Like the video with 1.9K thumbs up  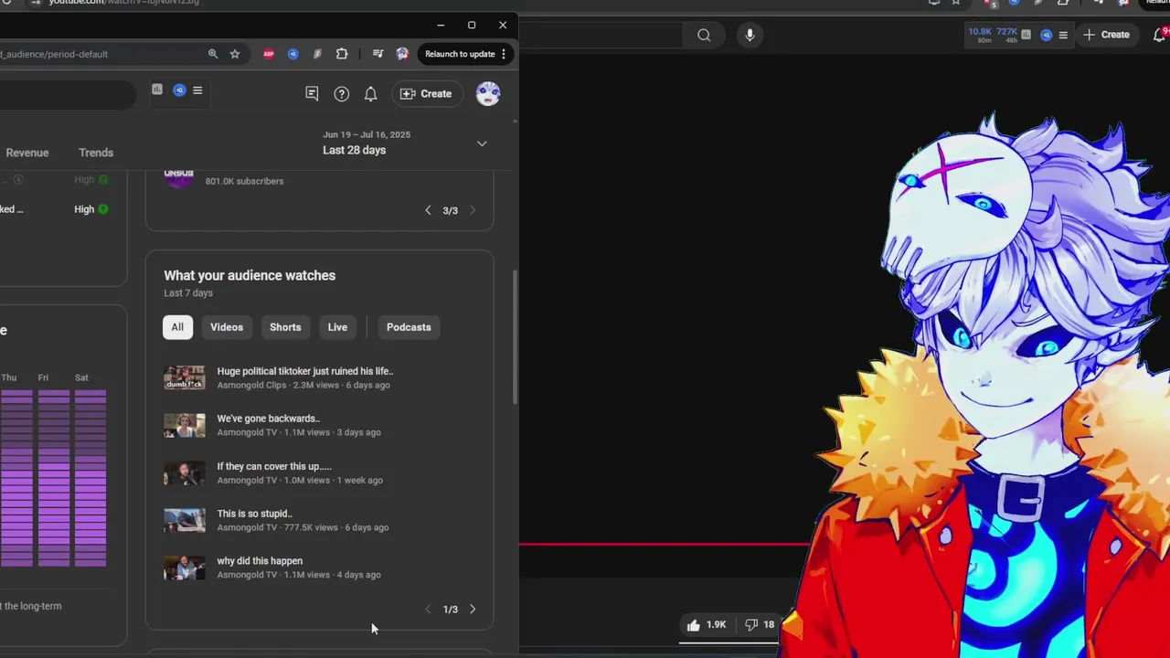pyautogui.click(x=706, y=625)
